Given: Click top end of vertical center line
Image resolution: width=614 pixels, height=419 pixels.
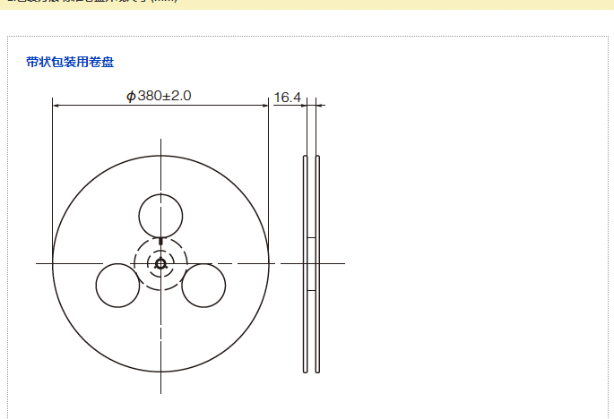Looking at the screenshot, I should pos(160,141).
